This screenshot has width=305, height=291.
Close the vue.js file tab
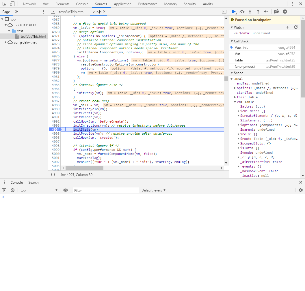tap(104, 12)
